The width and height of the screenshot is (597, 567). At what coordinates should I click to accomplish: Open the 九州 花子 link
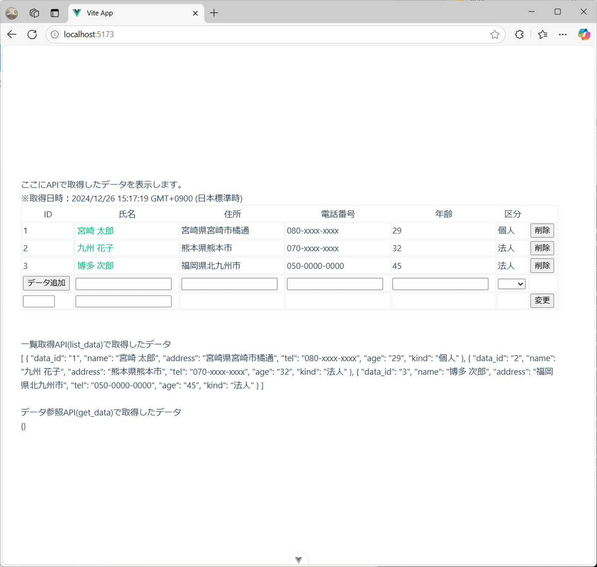[95, 248]
